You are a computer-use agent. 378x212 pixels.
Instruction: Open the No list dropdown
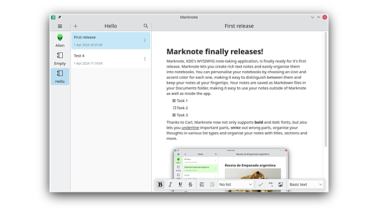tap(235, 184)
